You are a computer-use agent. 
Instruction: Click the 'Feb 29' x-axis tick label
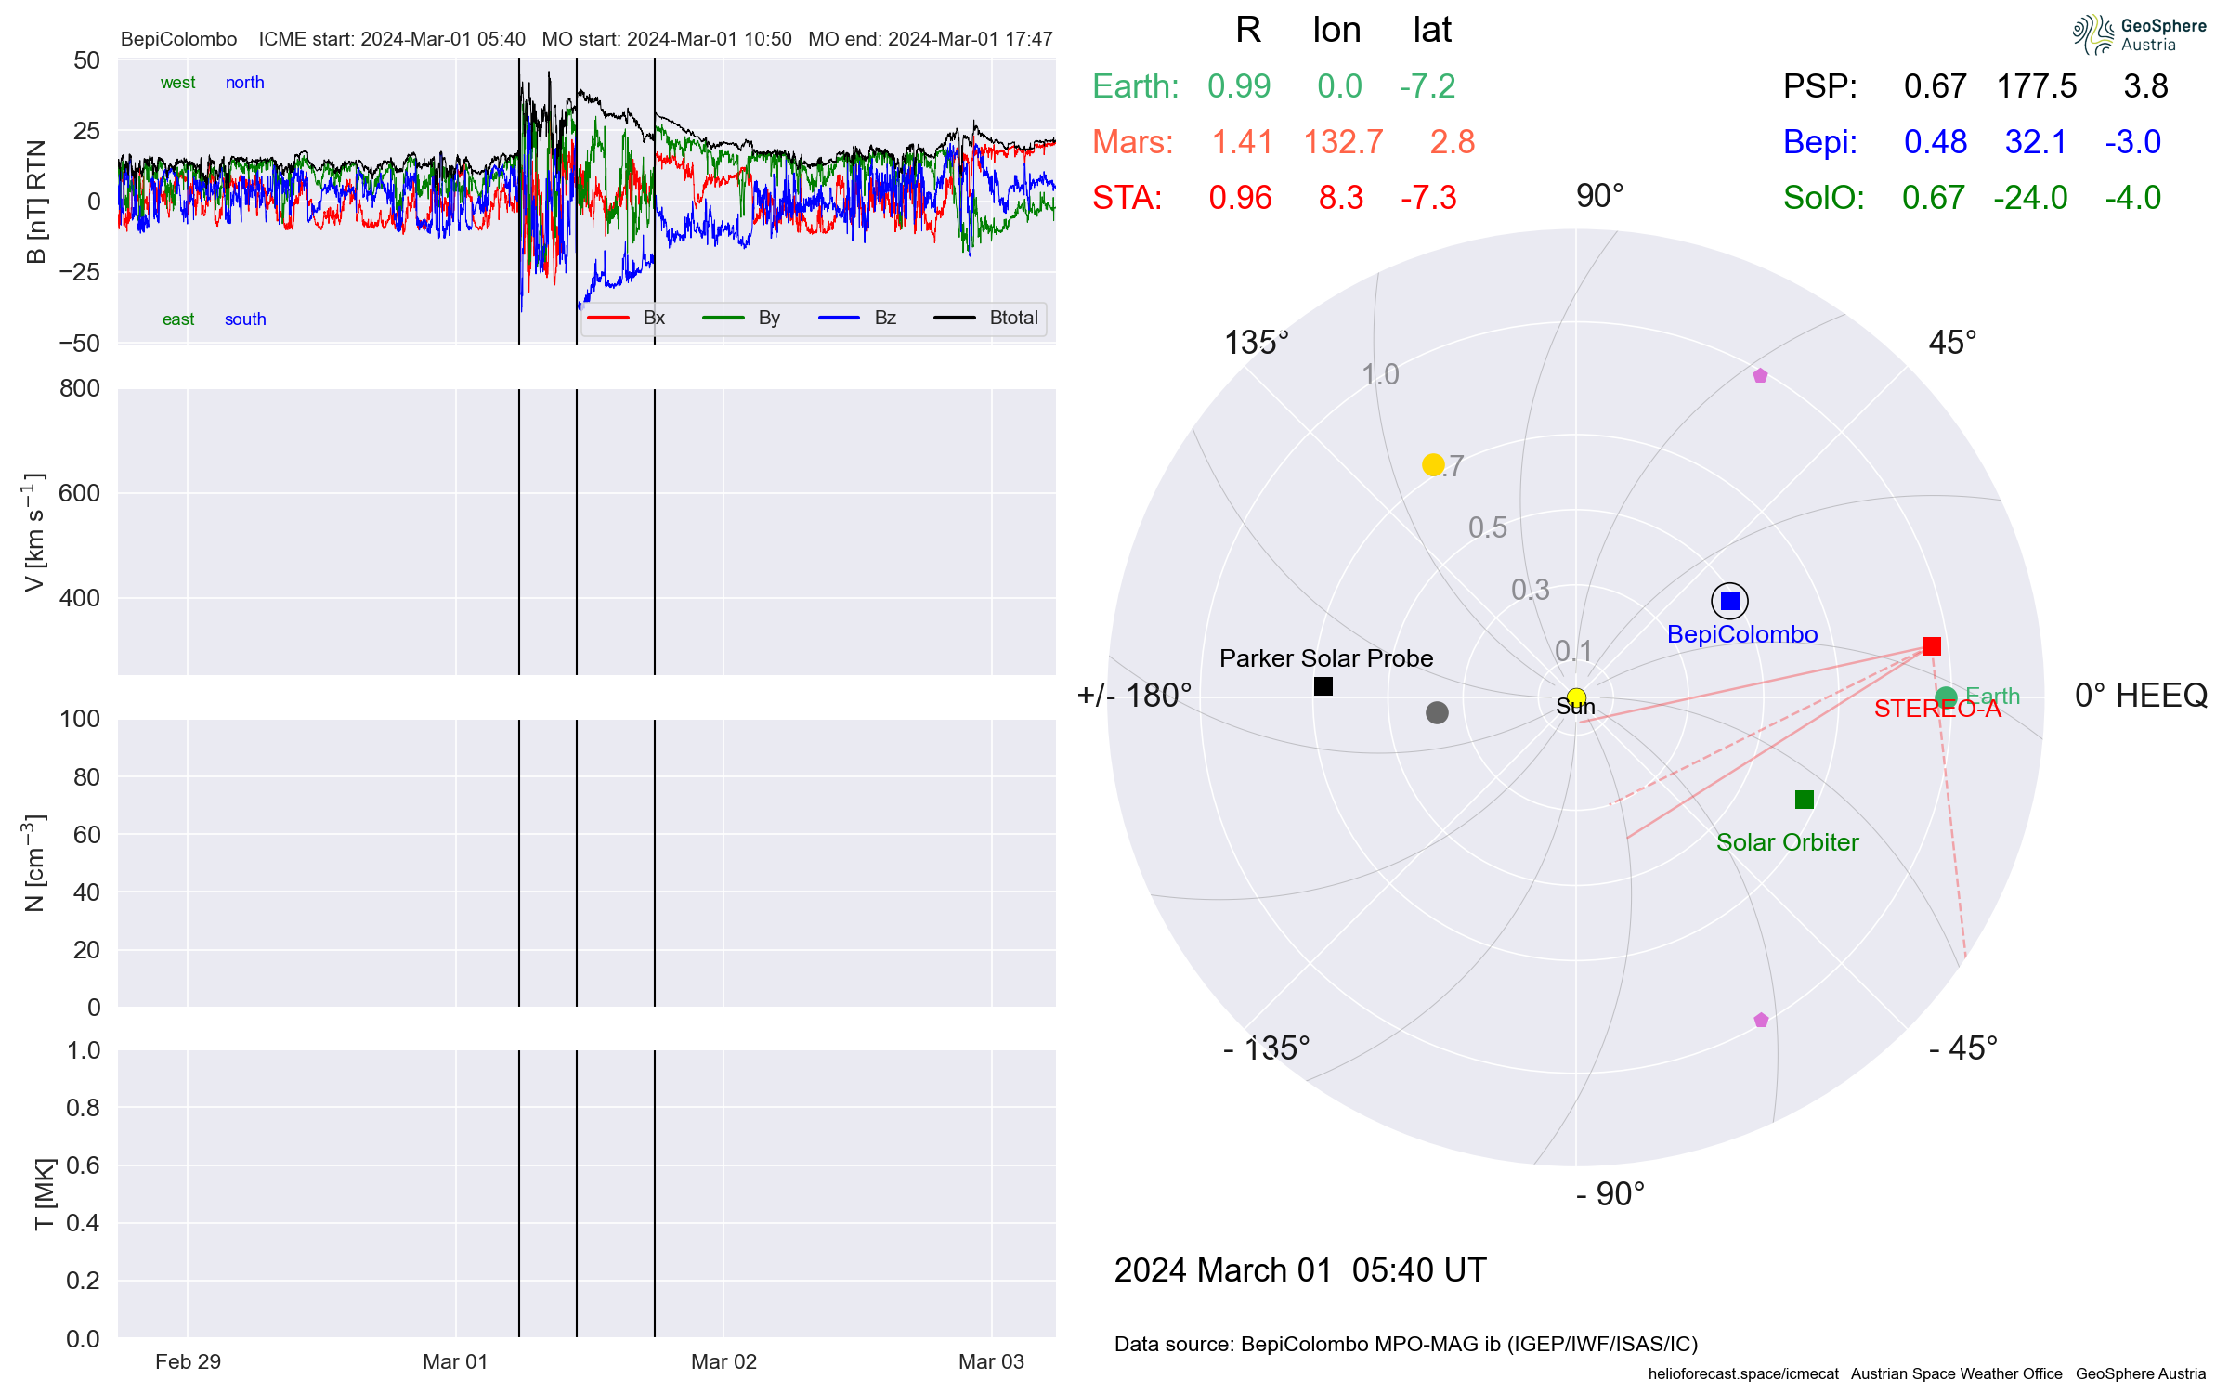point(188,1362)
